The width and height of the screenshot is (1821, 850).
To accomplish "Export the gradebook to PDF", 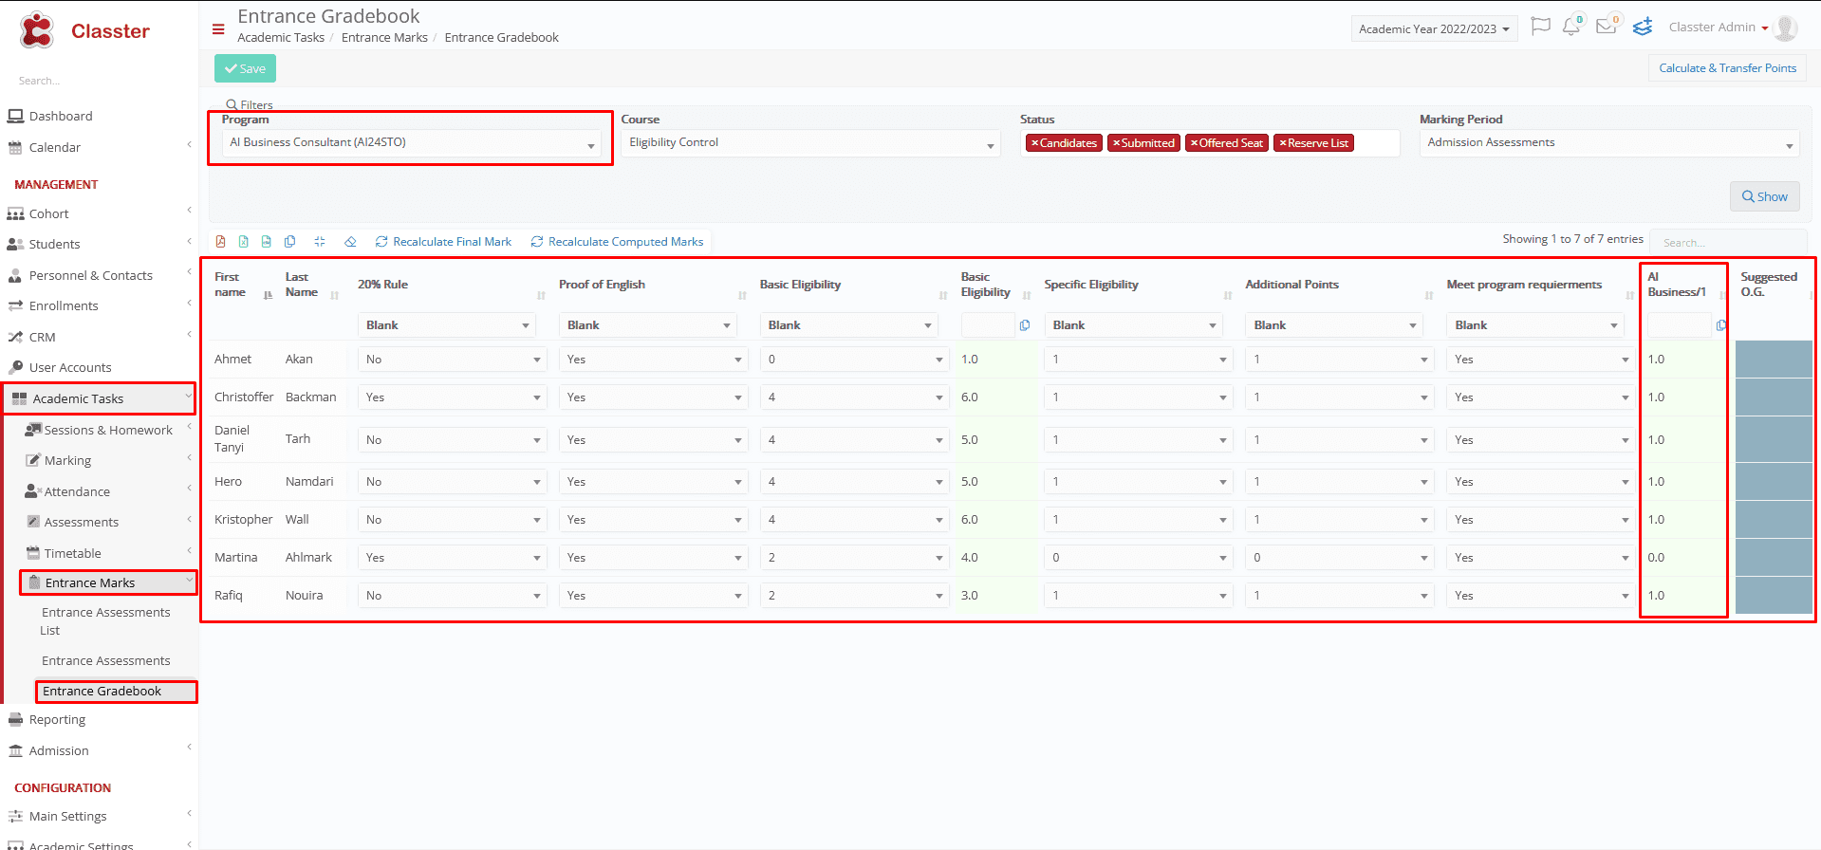I will point(220,242).
